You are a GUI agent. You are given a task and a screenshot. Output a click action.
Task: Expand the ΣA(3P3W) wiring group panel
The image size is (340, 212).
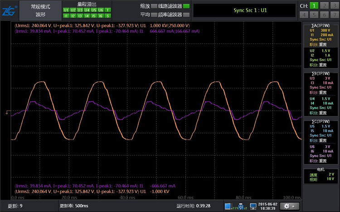pyautogui.click(x=320, y=25)
